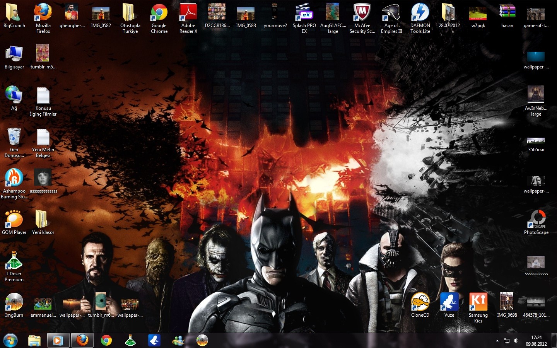557x348 pixels.
Task: Open DAEMON Tools Lite shortcut
Action: 420,12
